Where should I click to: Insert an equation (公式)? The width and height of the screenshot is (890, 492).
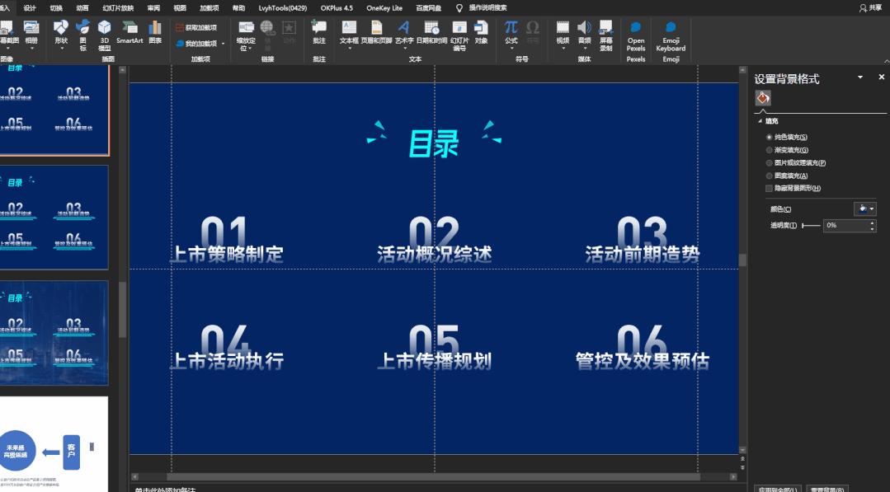(x=510, y=33)
